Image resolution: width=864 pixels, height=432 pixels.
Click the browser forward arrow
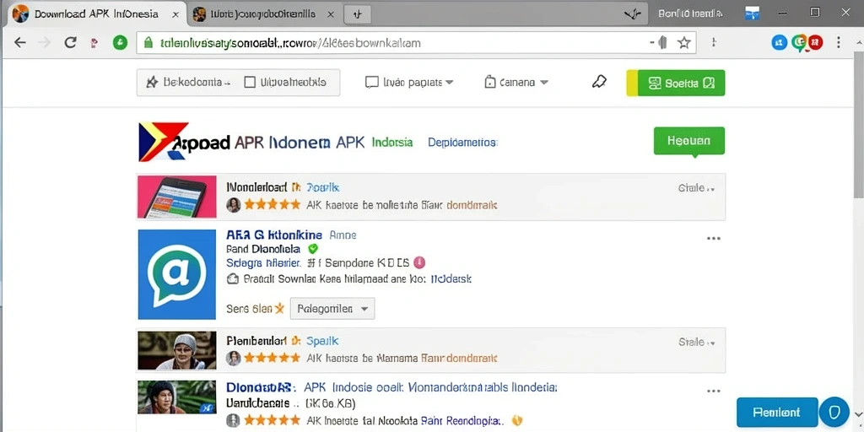click(x=45, y=42)
